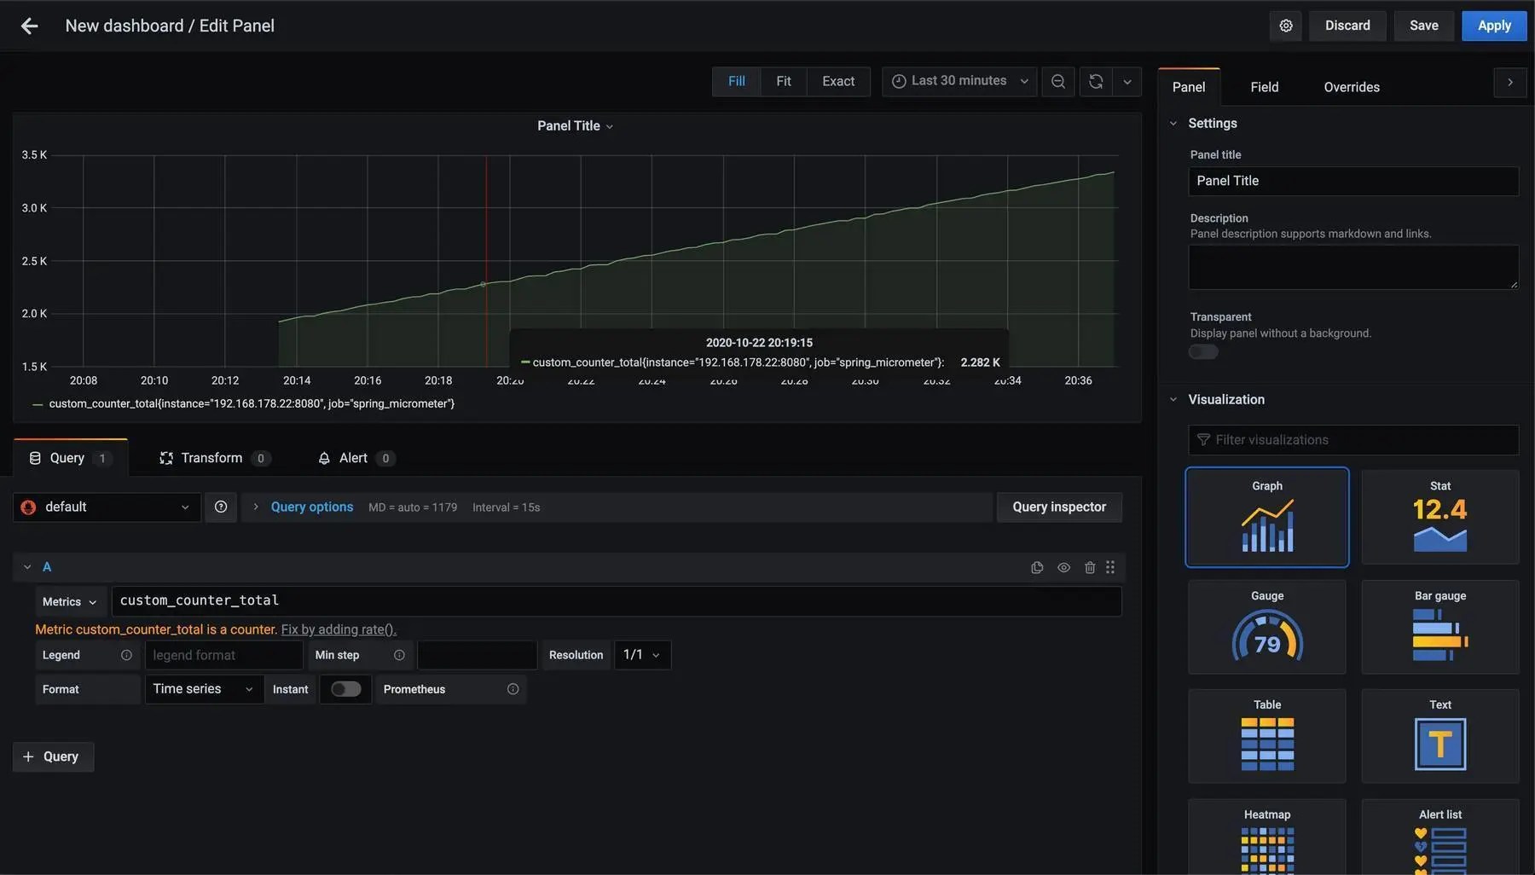Open the Format dropdown showing Time series

coord(203,688)
